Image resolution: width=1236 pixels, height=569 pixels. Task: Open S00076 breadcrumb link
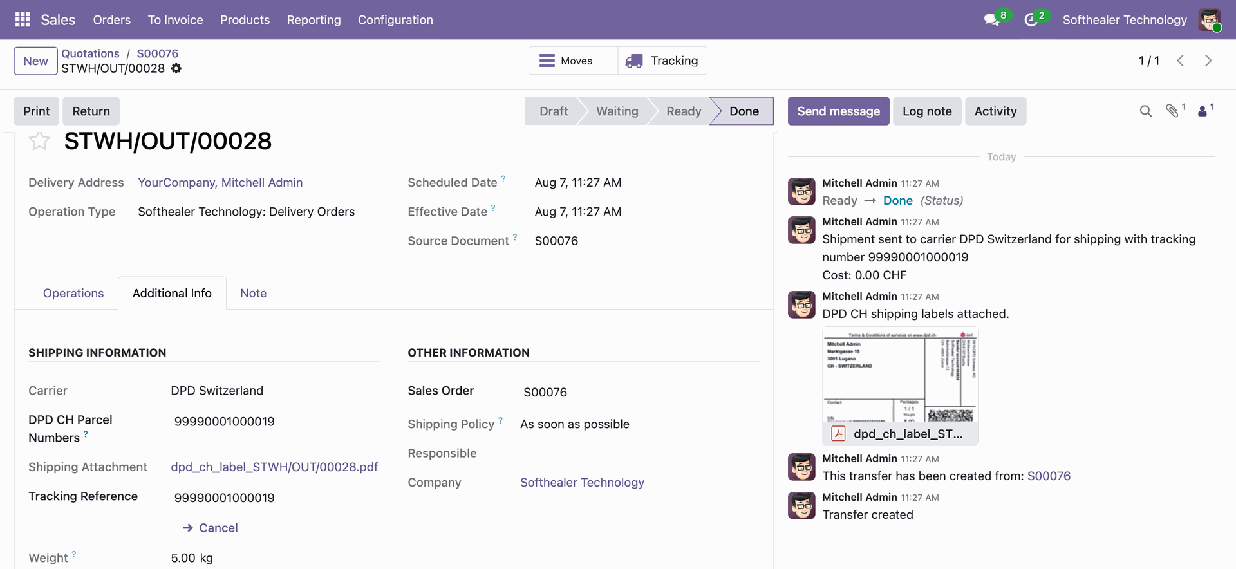158,53
